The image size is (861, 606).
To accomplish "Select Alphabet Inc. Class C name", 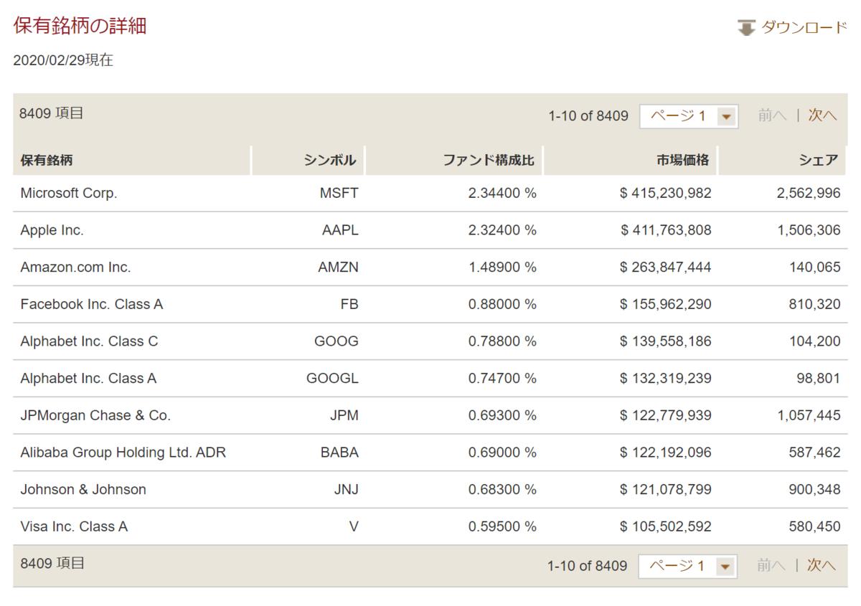I will pos(90,341).
